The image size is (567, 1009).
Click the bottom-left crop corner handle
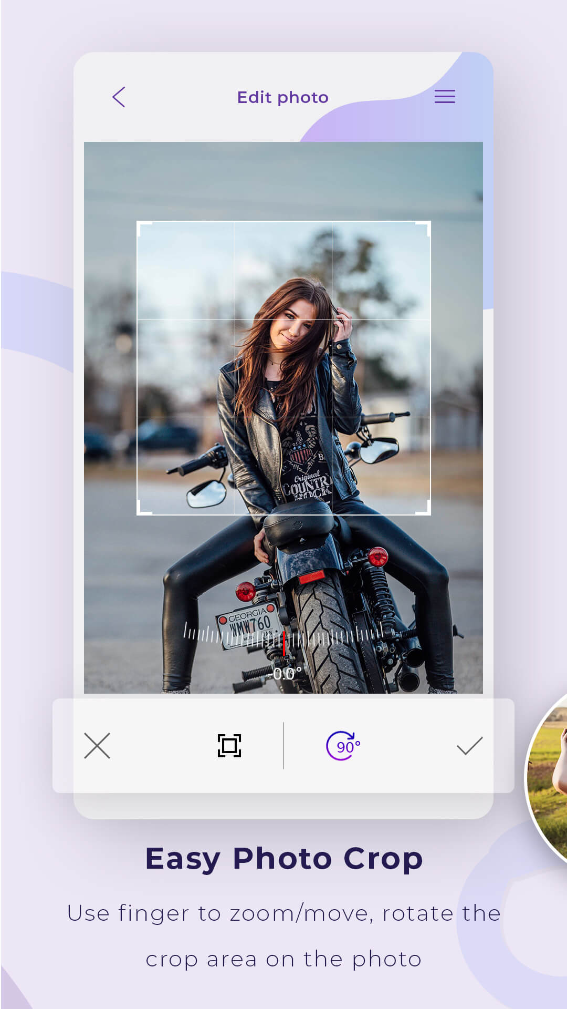pyautogui.click(x=144, y=508)
